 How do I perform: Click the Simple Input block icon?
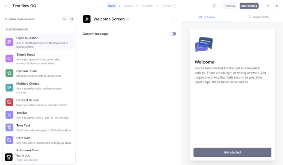coord(9,59)
